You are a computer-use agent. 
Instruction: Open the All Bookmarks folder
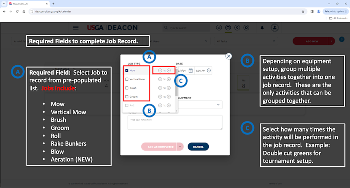pyautogui.click(x=338, y=18)
